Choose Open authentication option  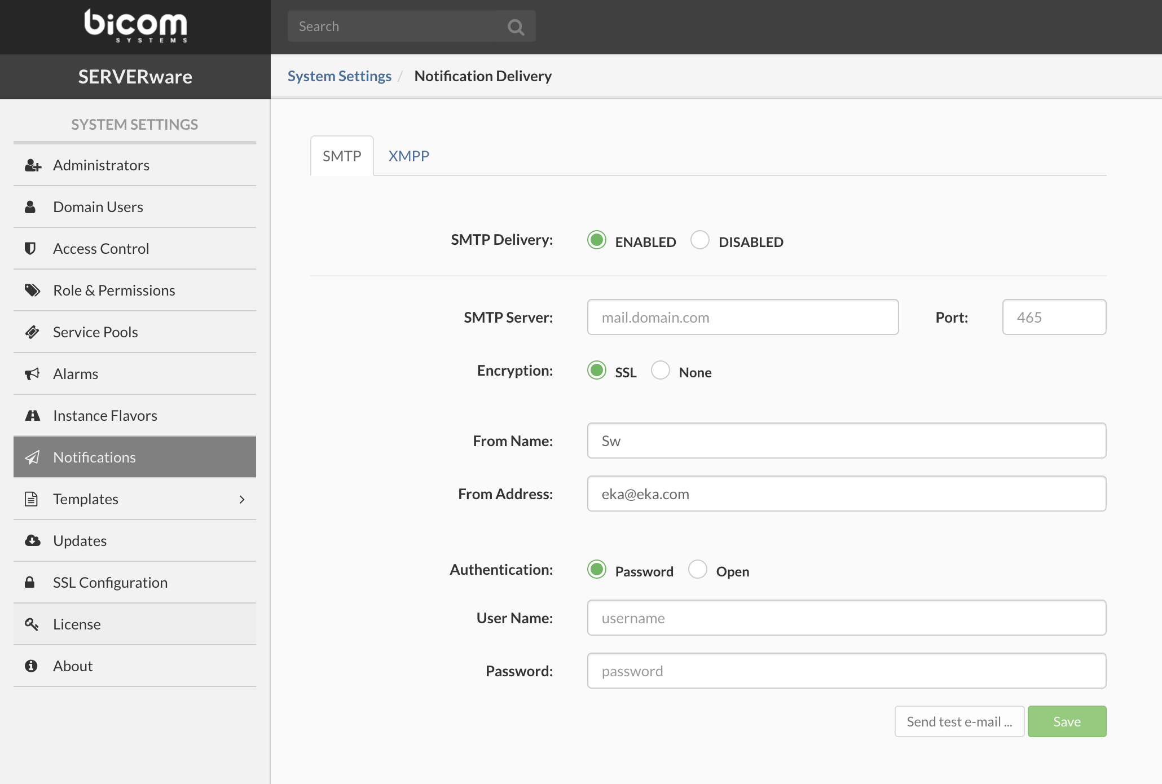[698, 569]
